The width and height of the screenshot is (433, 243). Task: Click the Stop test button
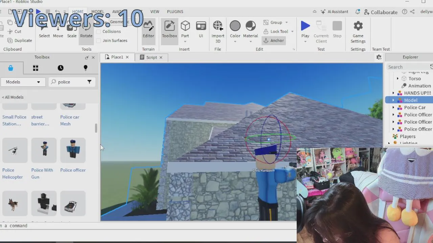(337, 30)
